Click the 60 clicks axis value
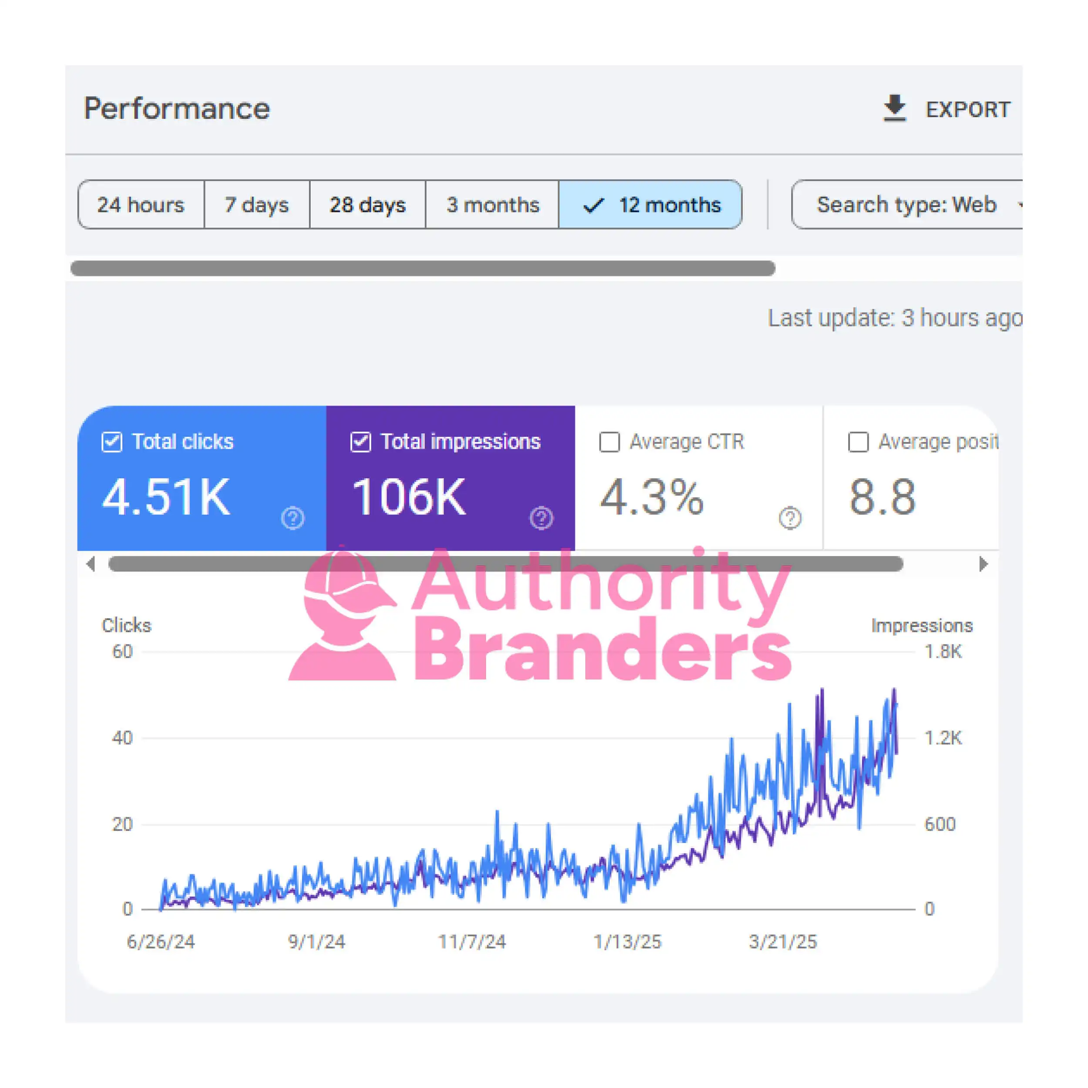The image size is (1088, 1088). [122, 651]
